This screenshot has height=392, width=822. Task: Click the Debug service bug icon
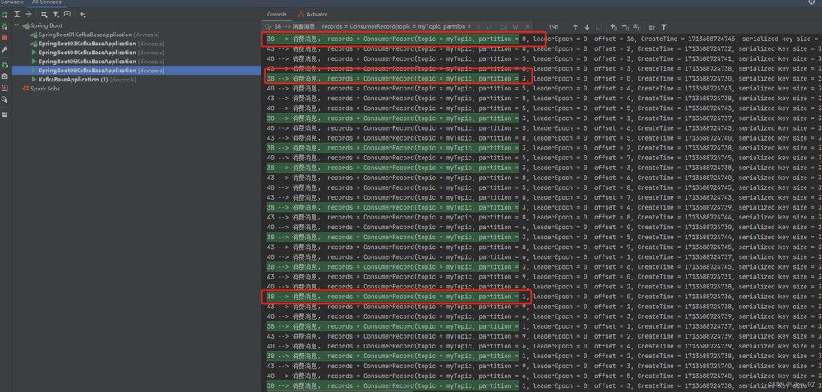point(5,26)
